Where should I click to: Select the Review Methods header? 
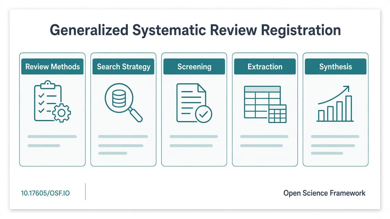click(x=52, y=67)
